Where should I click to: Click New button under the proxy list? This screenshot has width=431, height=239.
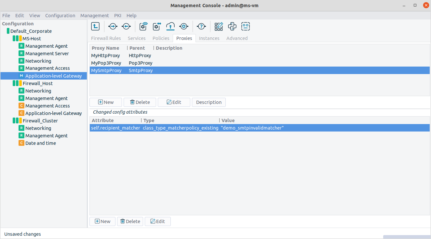tap(106, 102)
